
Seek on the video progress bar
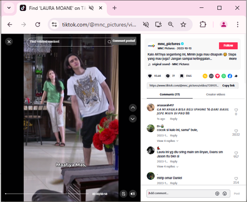[47, 194]
